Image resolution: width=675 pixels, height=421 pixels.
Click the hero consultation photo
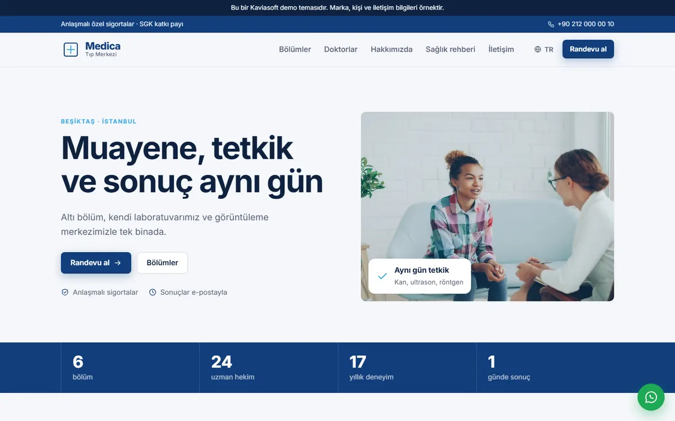(x=487, y=207)
